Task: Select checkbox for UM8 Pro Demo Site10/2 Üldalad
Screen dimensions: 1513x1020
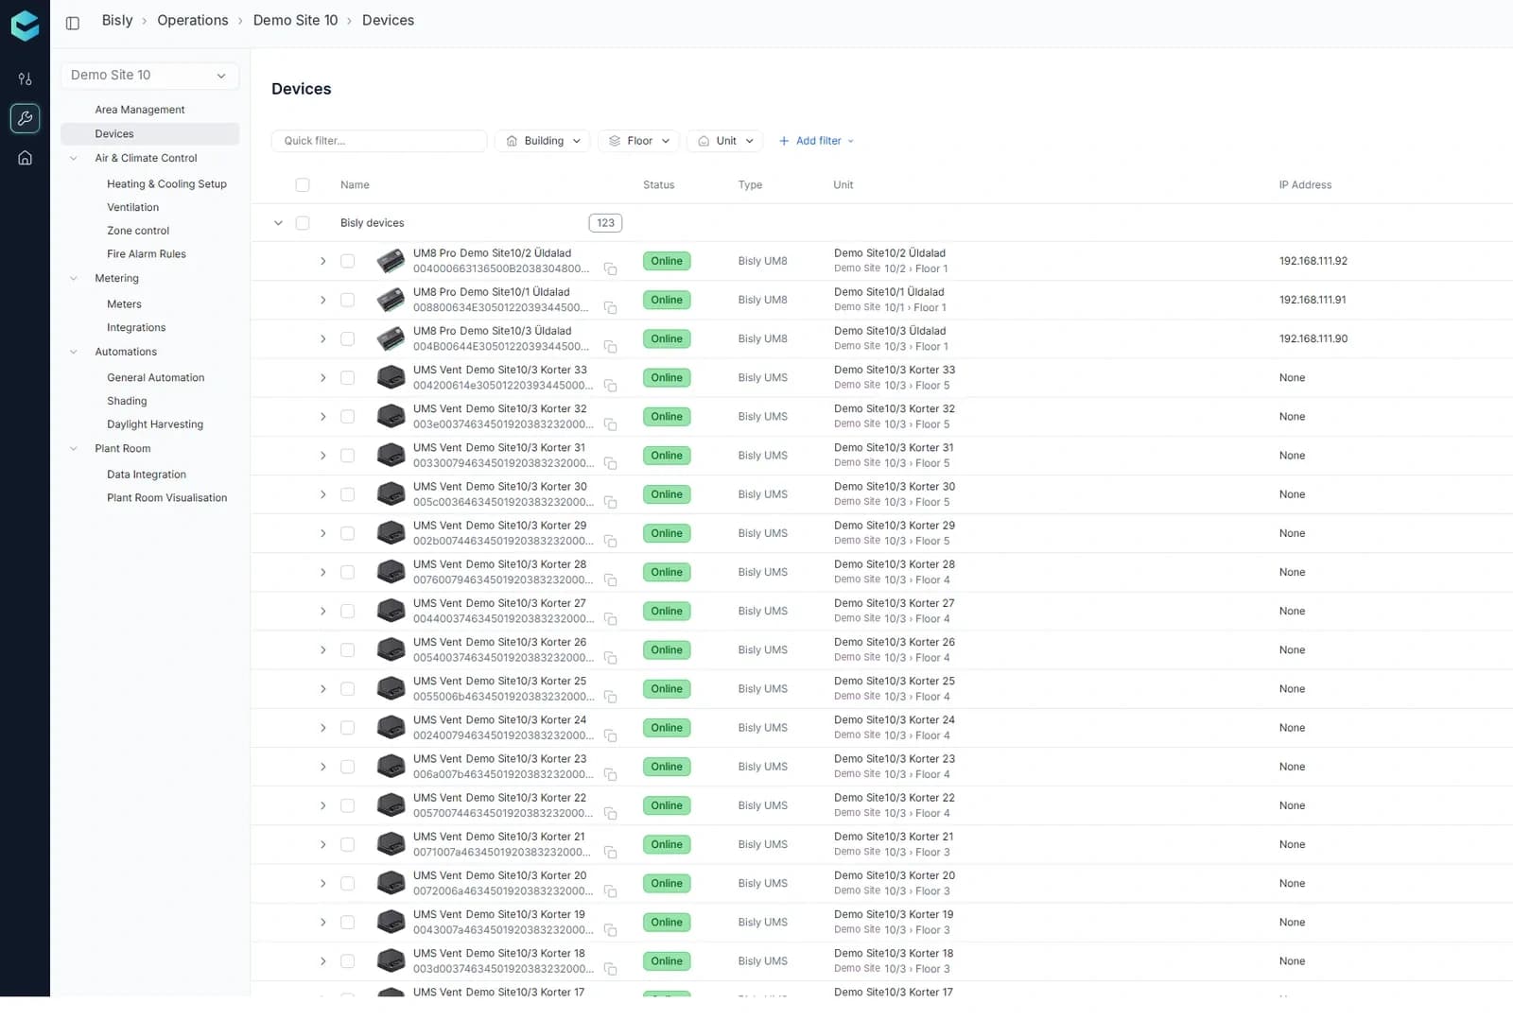Action: coord(348,261)
